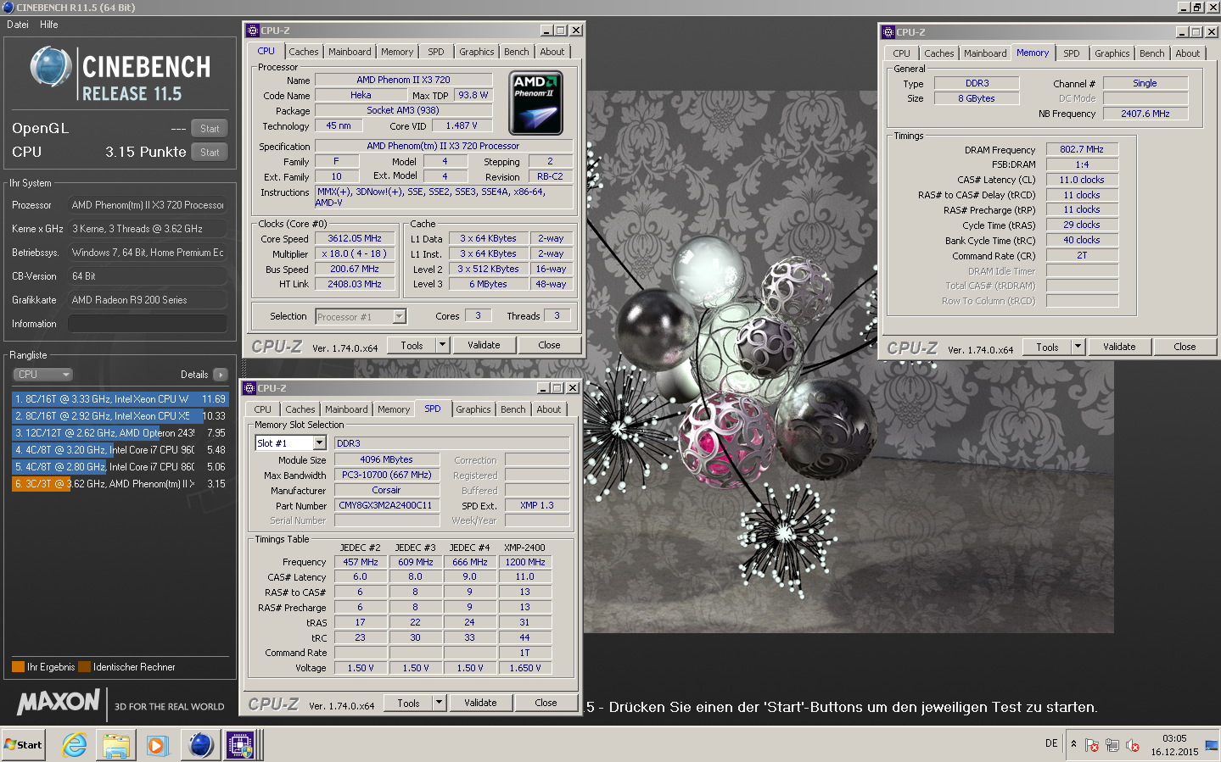Expand Tools dropdown arrow in SPD CPU-Z window
This screenshot has width=1221, height=762.
pos(439,704)
